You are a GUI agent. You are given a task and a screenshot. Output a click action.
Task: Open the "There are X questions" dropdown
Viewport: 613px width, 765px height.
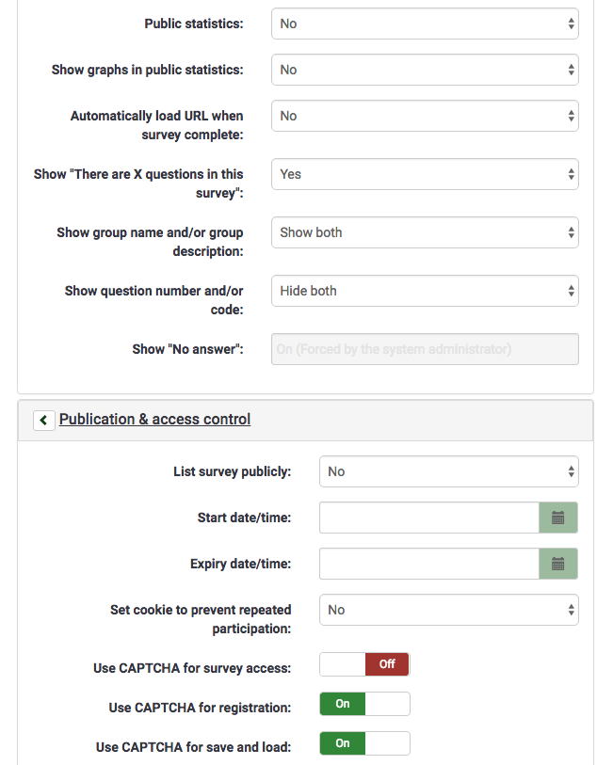coord(425,174)
